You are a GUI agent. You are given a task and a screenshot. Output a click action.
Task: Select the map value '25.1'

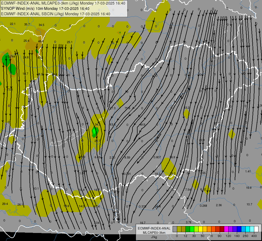[x=70, y=42]
